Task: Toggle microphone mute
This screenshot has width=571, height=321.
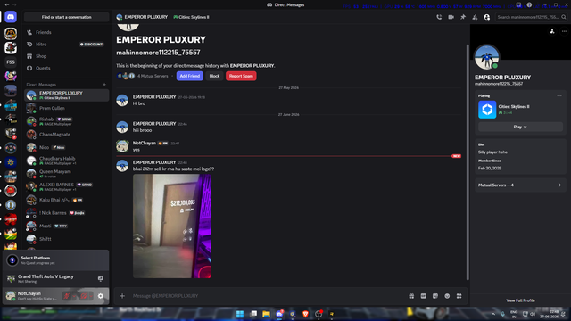Action: [x=66, y=296]
